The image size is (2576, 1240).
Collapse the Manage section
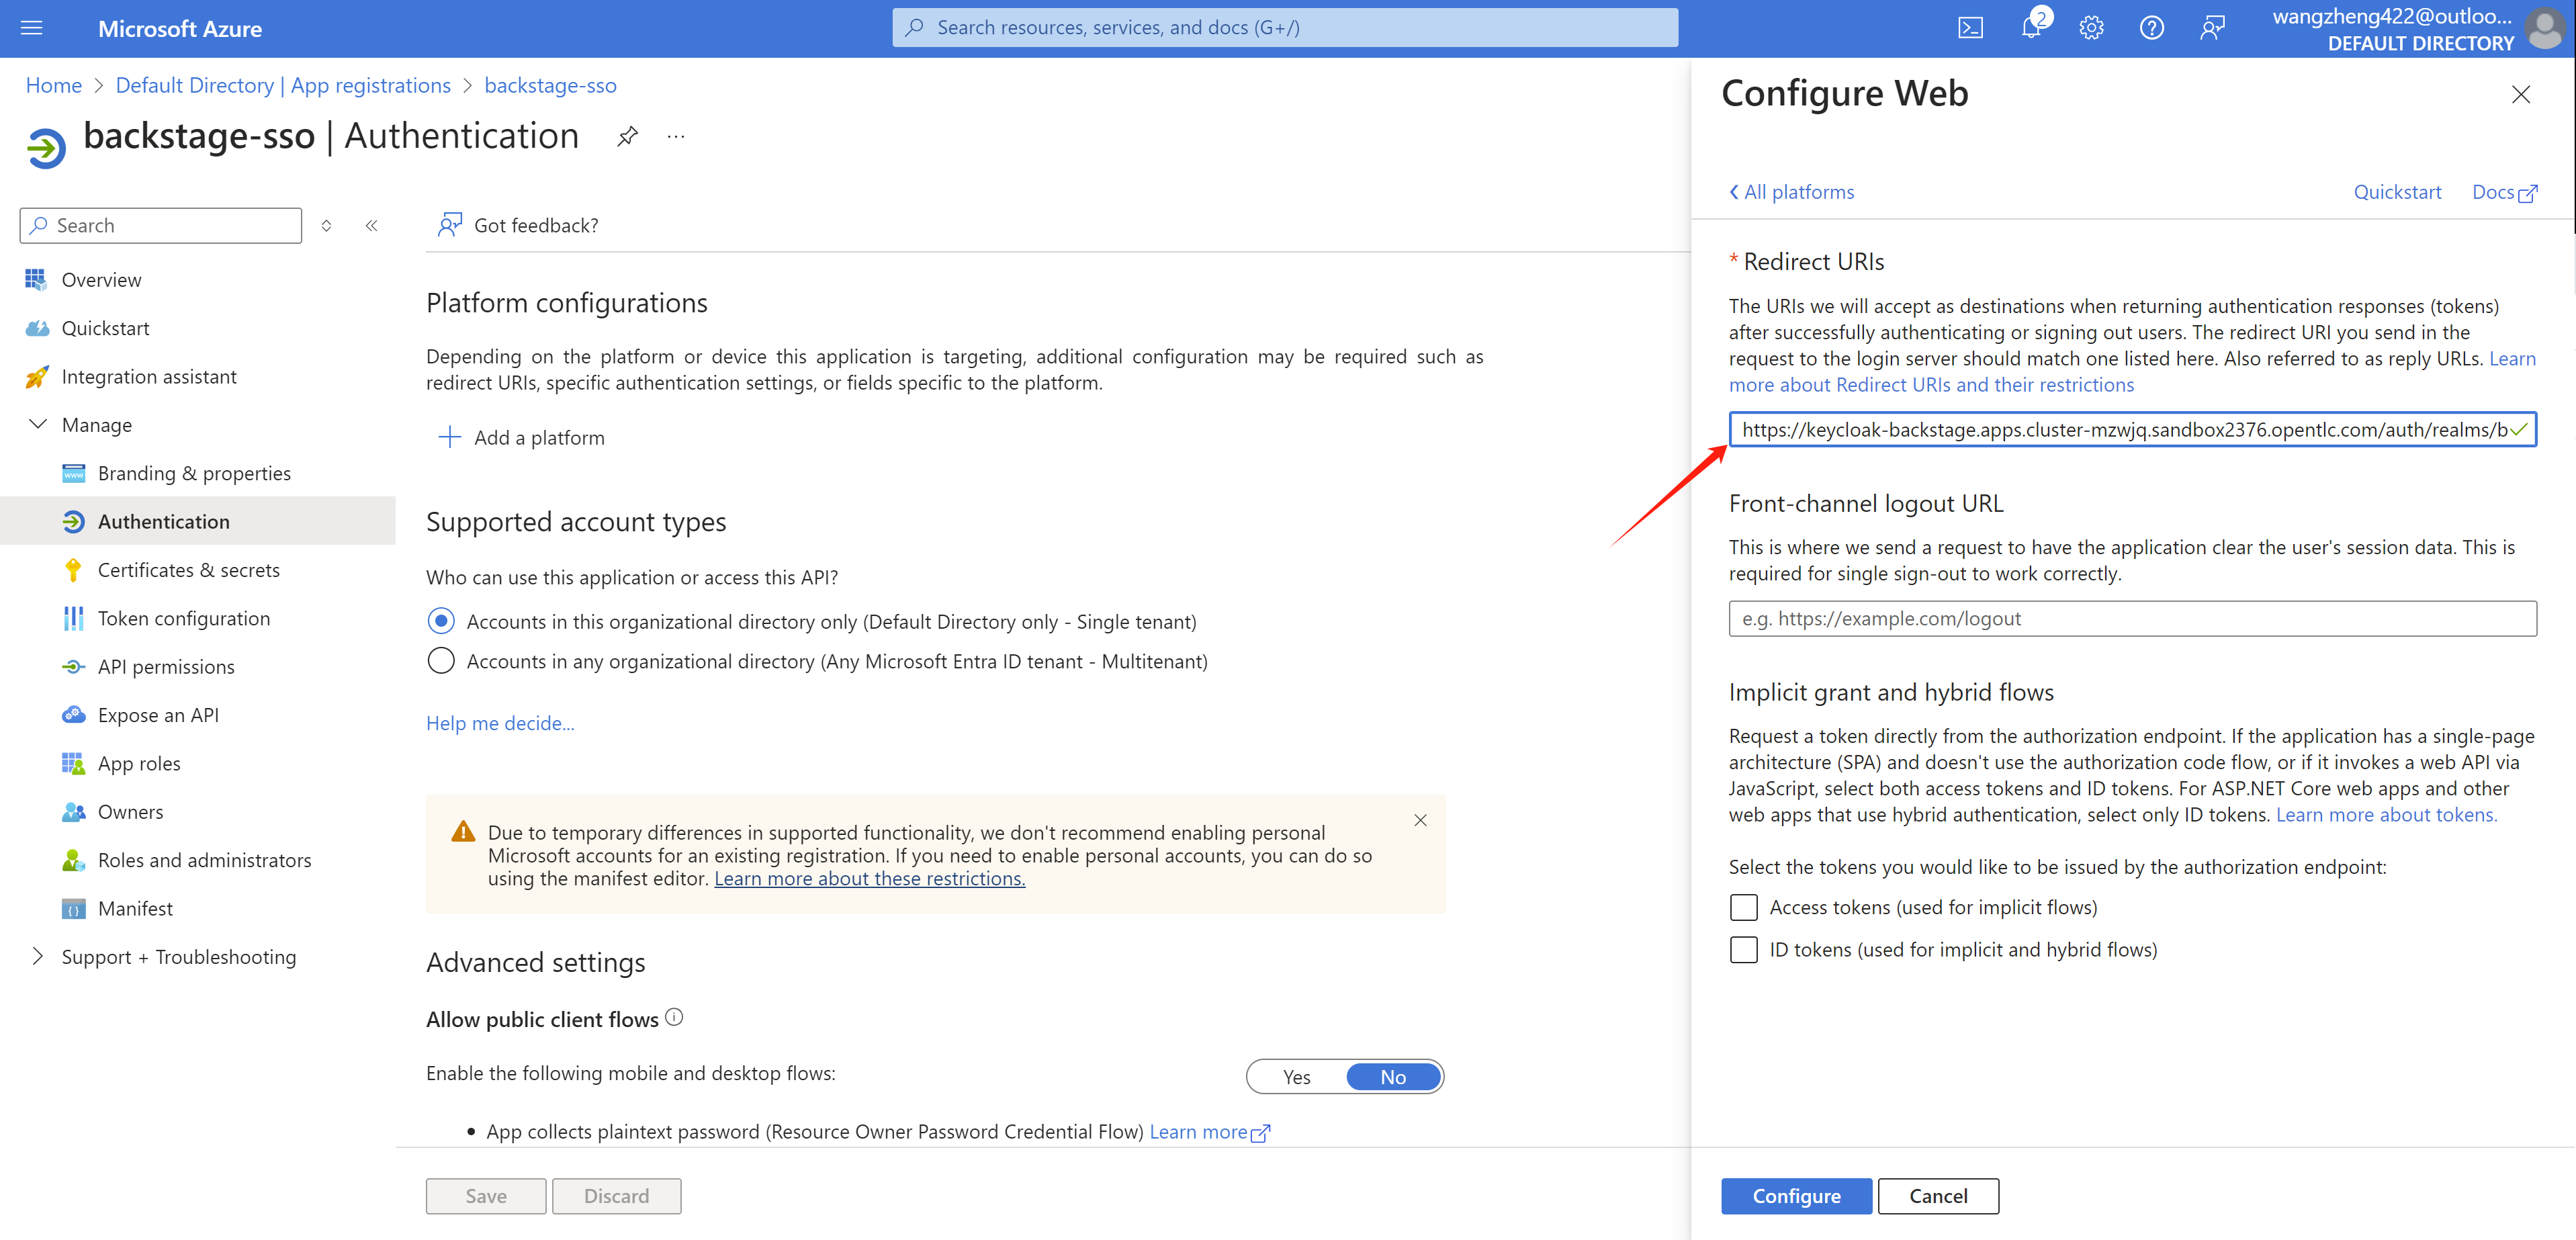(x=38, y=424)
